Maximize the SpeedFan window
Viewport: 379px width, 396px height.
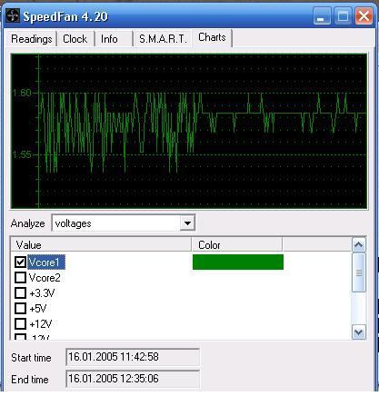(343, 16)
